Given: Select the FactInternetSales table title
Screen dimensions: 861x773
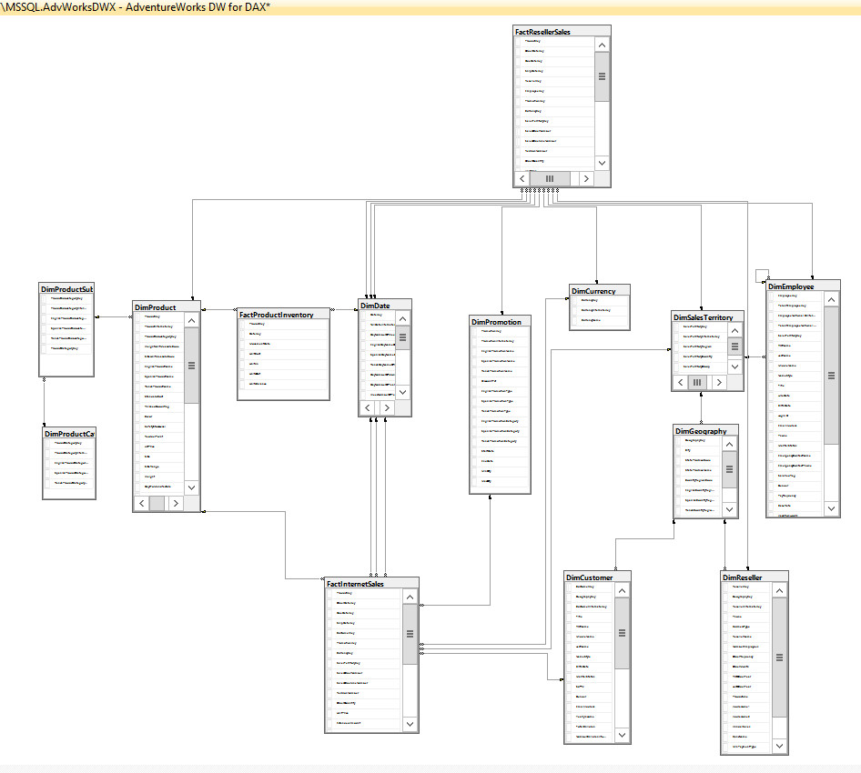Looking at the screenshot, I should tap(355, 584).
